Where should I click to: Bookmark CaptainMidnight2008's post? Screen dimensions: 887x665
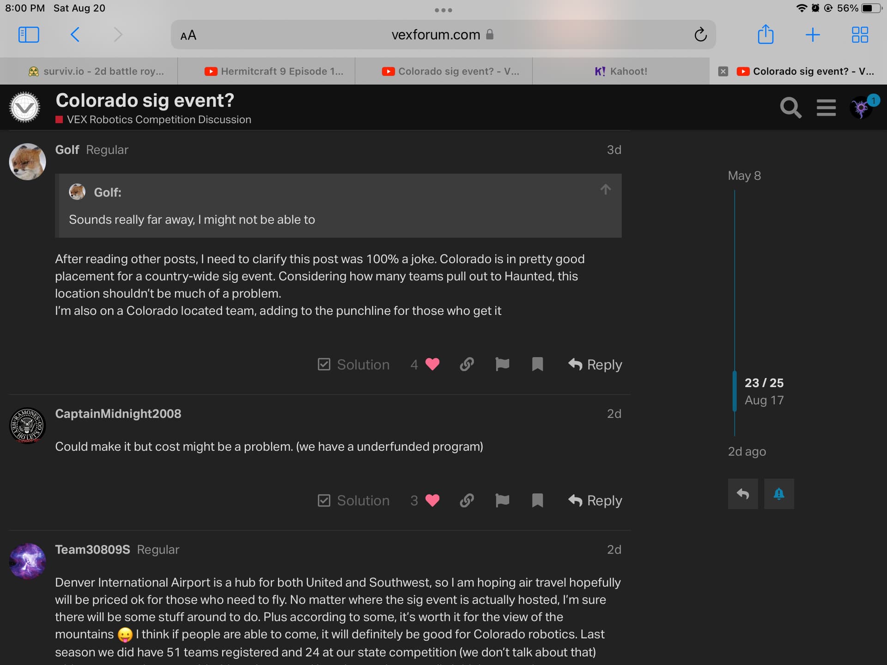coord(537,500)
